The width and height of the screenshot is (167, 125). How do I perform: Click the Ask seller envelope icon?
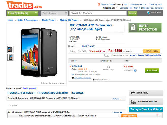pyautogui.click(x=73, y=78)
